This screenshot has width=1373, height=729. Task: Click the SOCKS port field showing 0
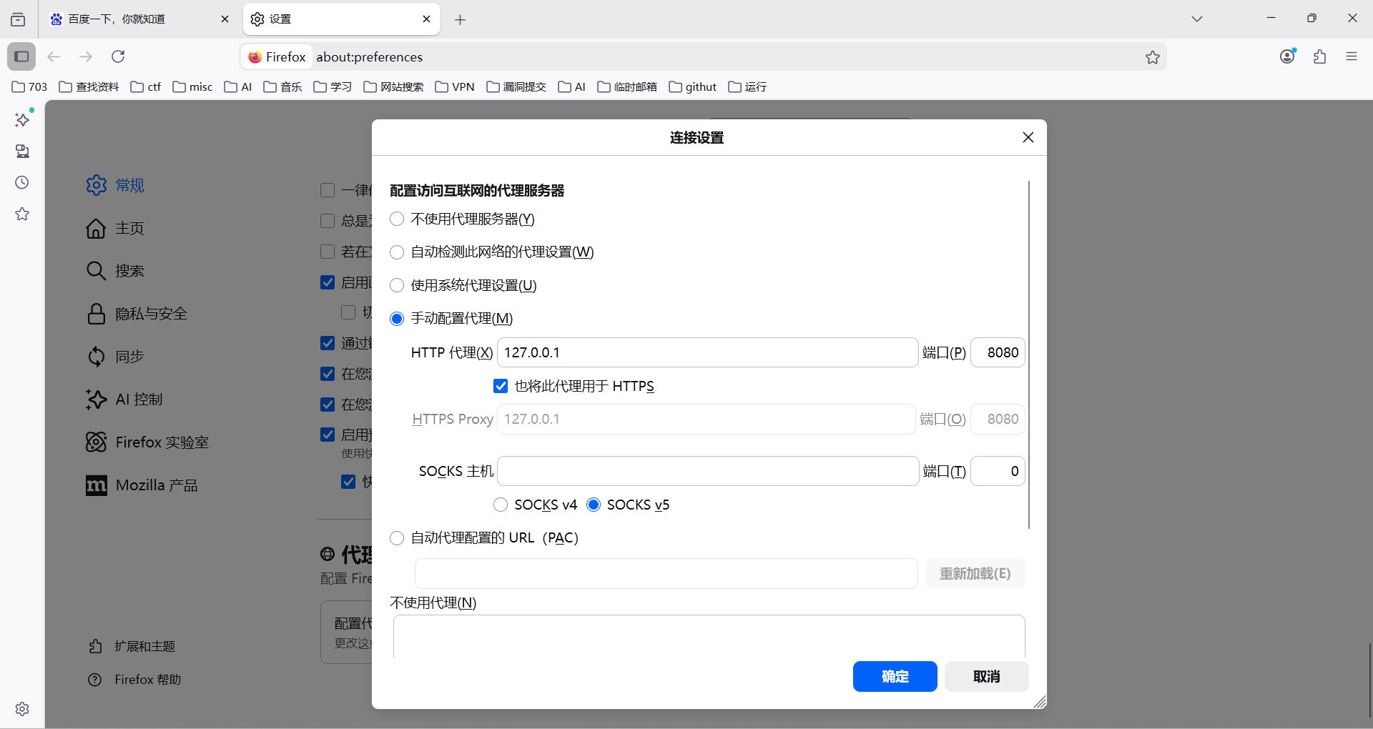click(998, 472)
